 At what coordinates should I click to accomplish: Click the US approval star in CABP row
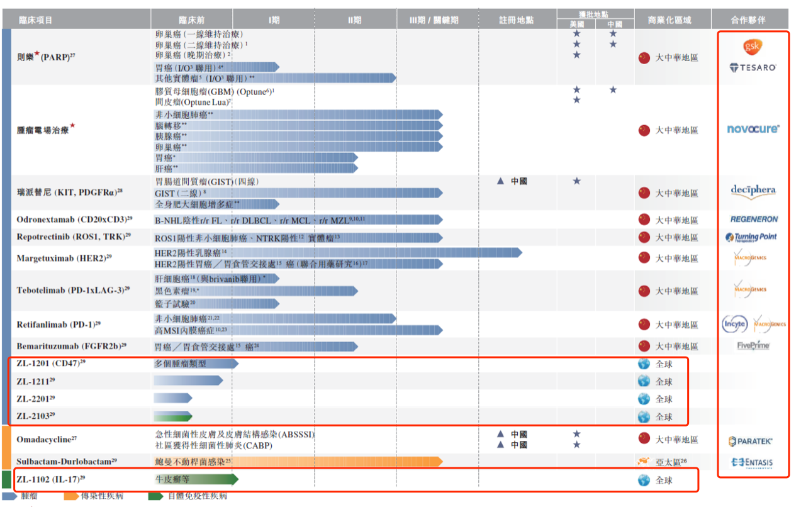[576, 445]
